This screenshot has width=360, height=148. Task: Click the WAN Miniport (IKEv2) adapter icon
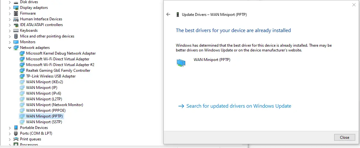(22, 82)
